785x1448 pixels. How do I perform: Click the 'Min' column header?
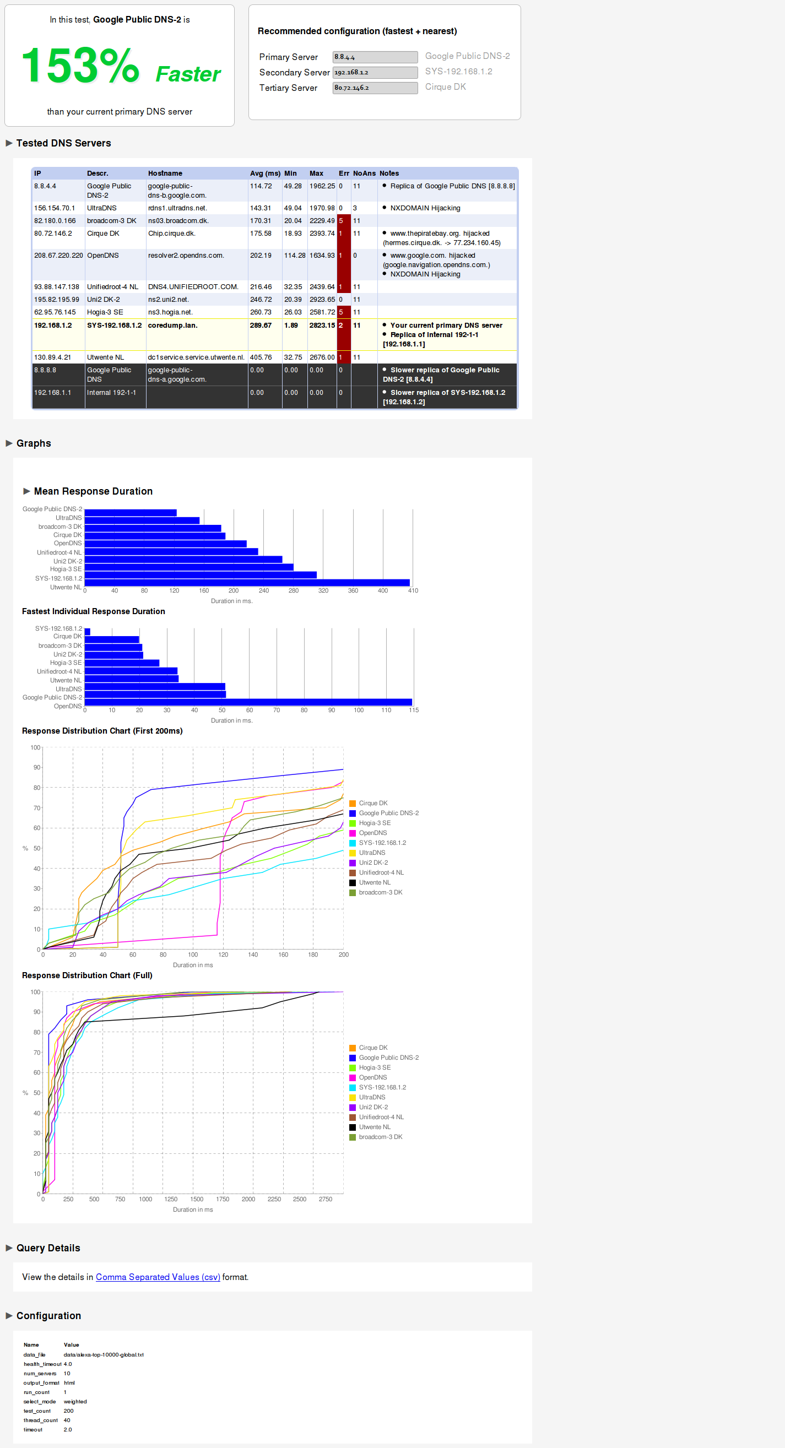[x=290, y=173]
